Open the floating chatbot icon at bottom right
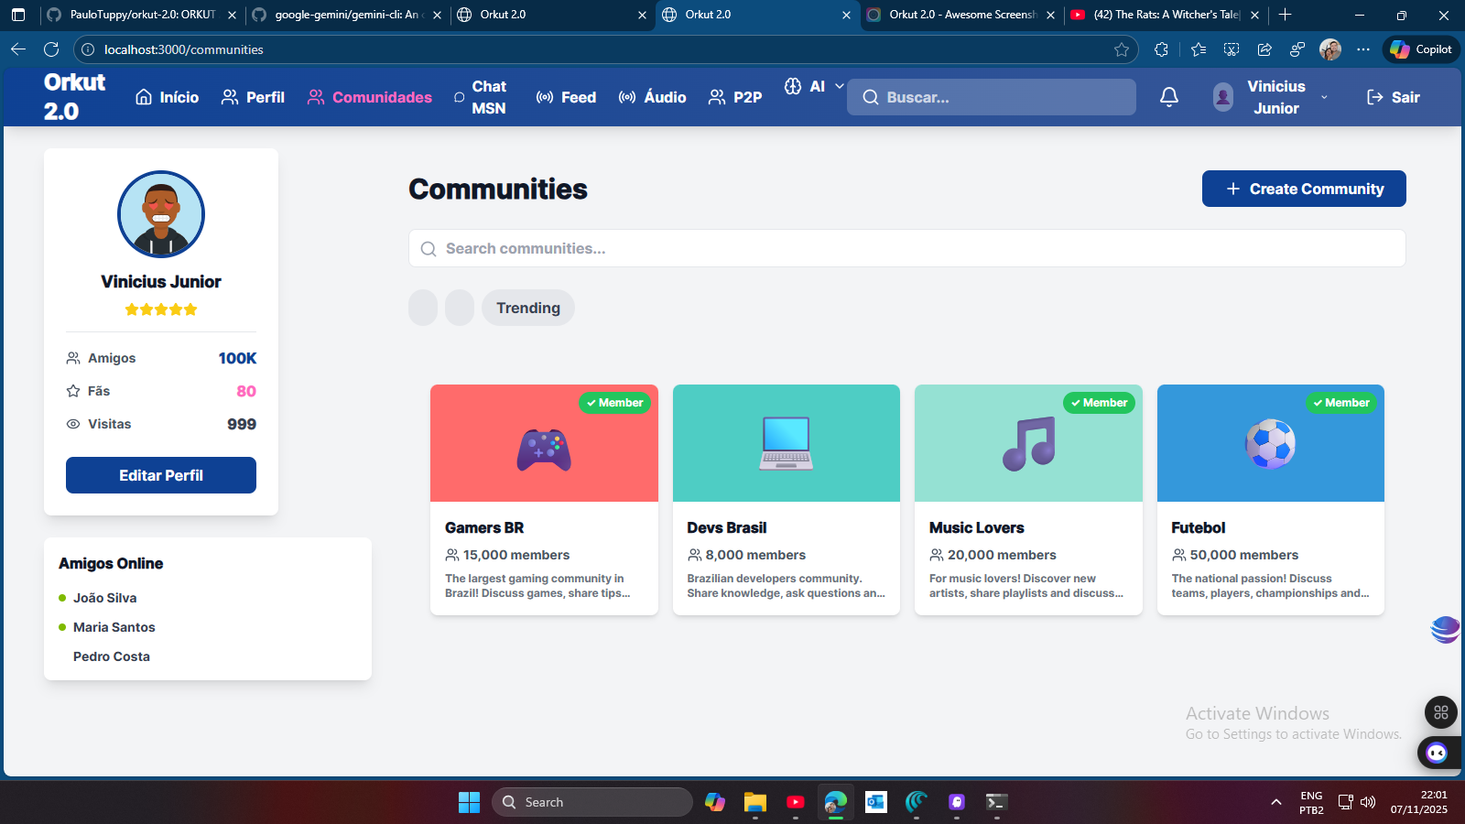Screen dimensions: 1465x824 [1437, 753]
